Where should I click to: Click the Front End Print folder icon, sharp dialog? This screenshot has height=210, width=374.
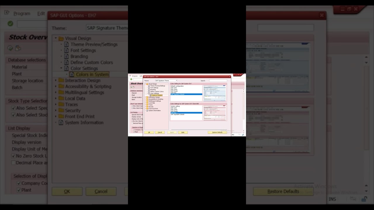pyautogui.click(x=147, y=108)
